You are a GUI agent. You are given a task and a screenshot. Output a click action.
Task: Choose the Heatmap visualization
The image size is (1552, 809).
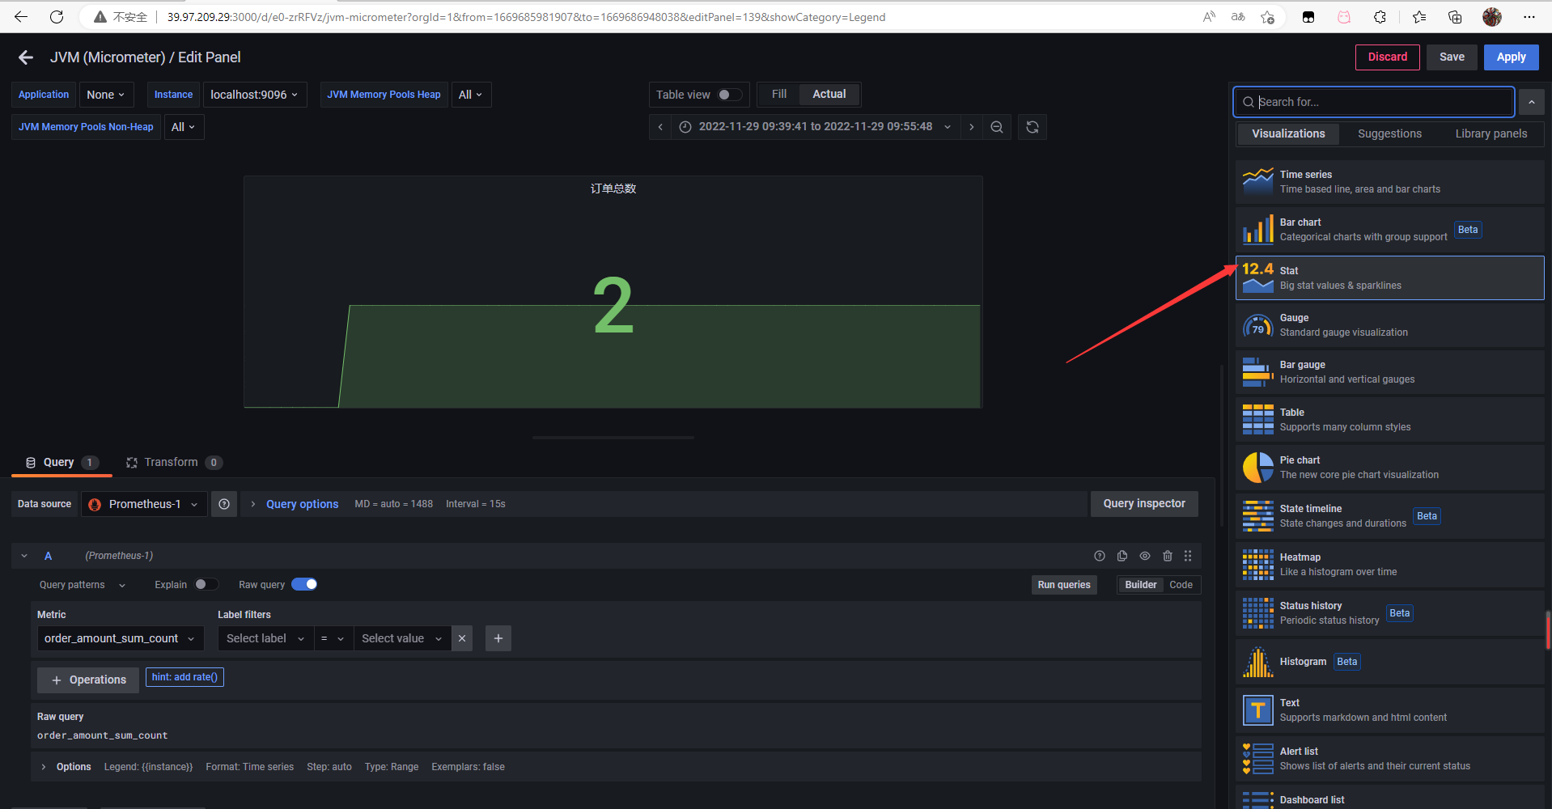click(x=1389, y=565)
